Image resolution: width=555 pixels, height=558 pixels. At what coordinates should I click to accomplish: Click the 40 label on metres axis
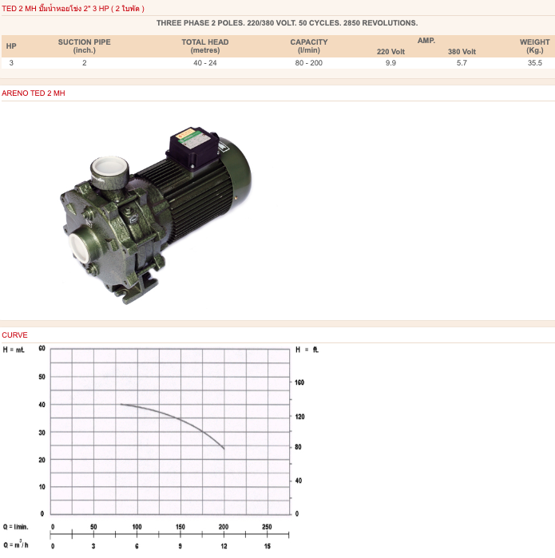[42, 405]
